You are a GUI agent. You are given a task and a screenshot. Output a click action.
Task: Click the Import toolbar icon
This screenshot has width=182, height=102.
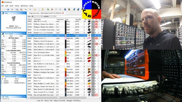click(17, 9)
